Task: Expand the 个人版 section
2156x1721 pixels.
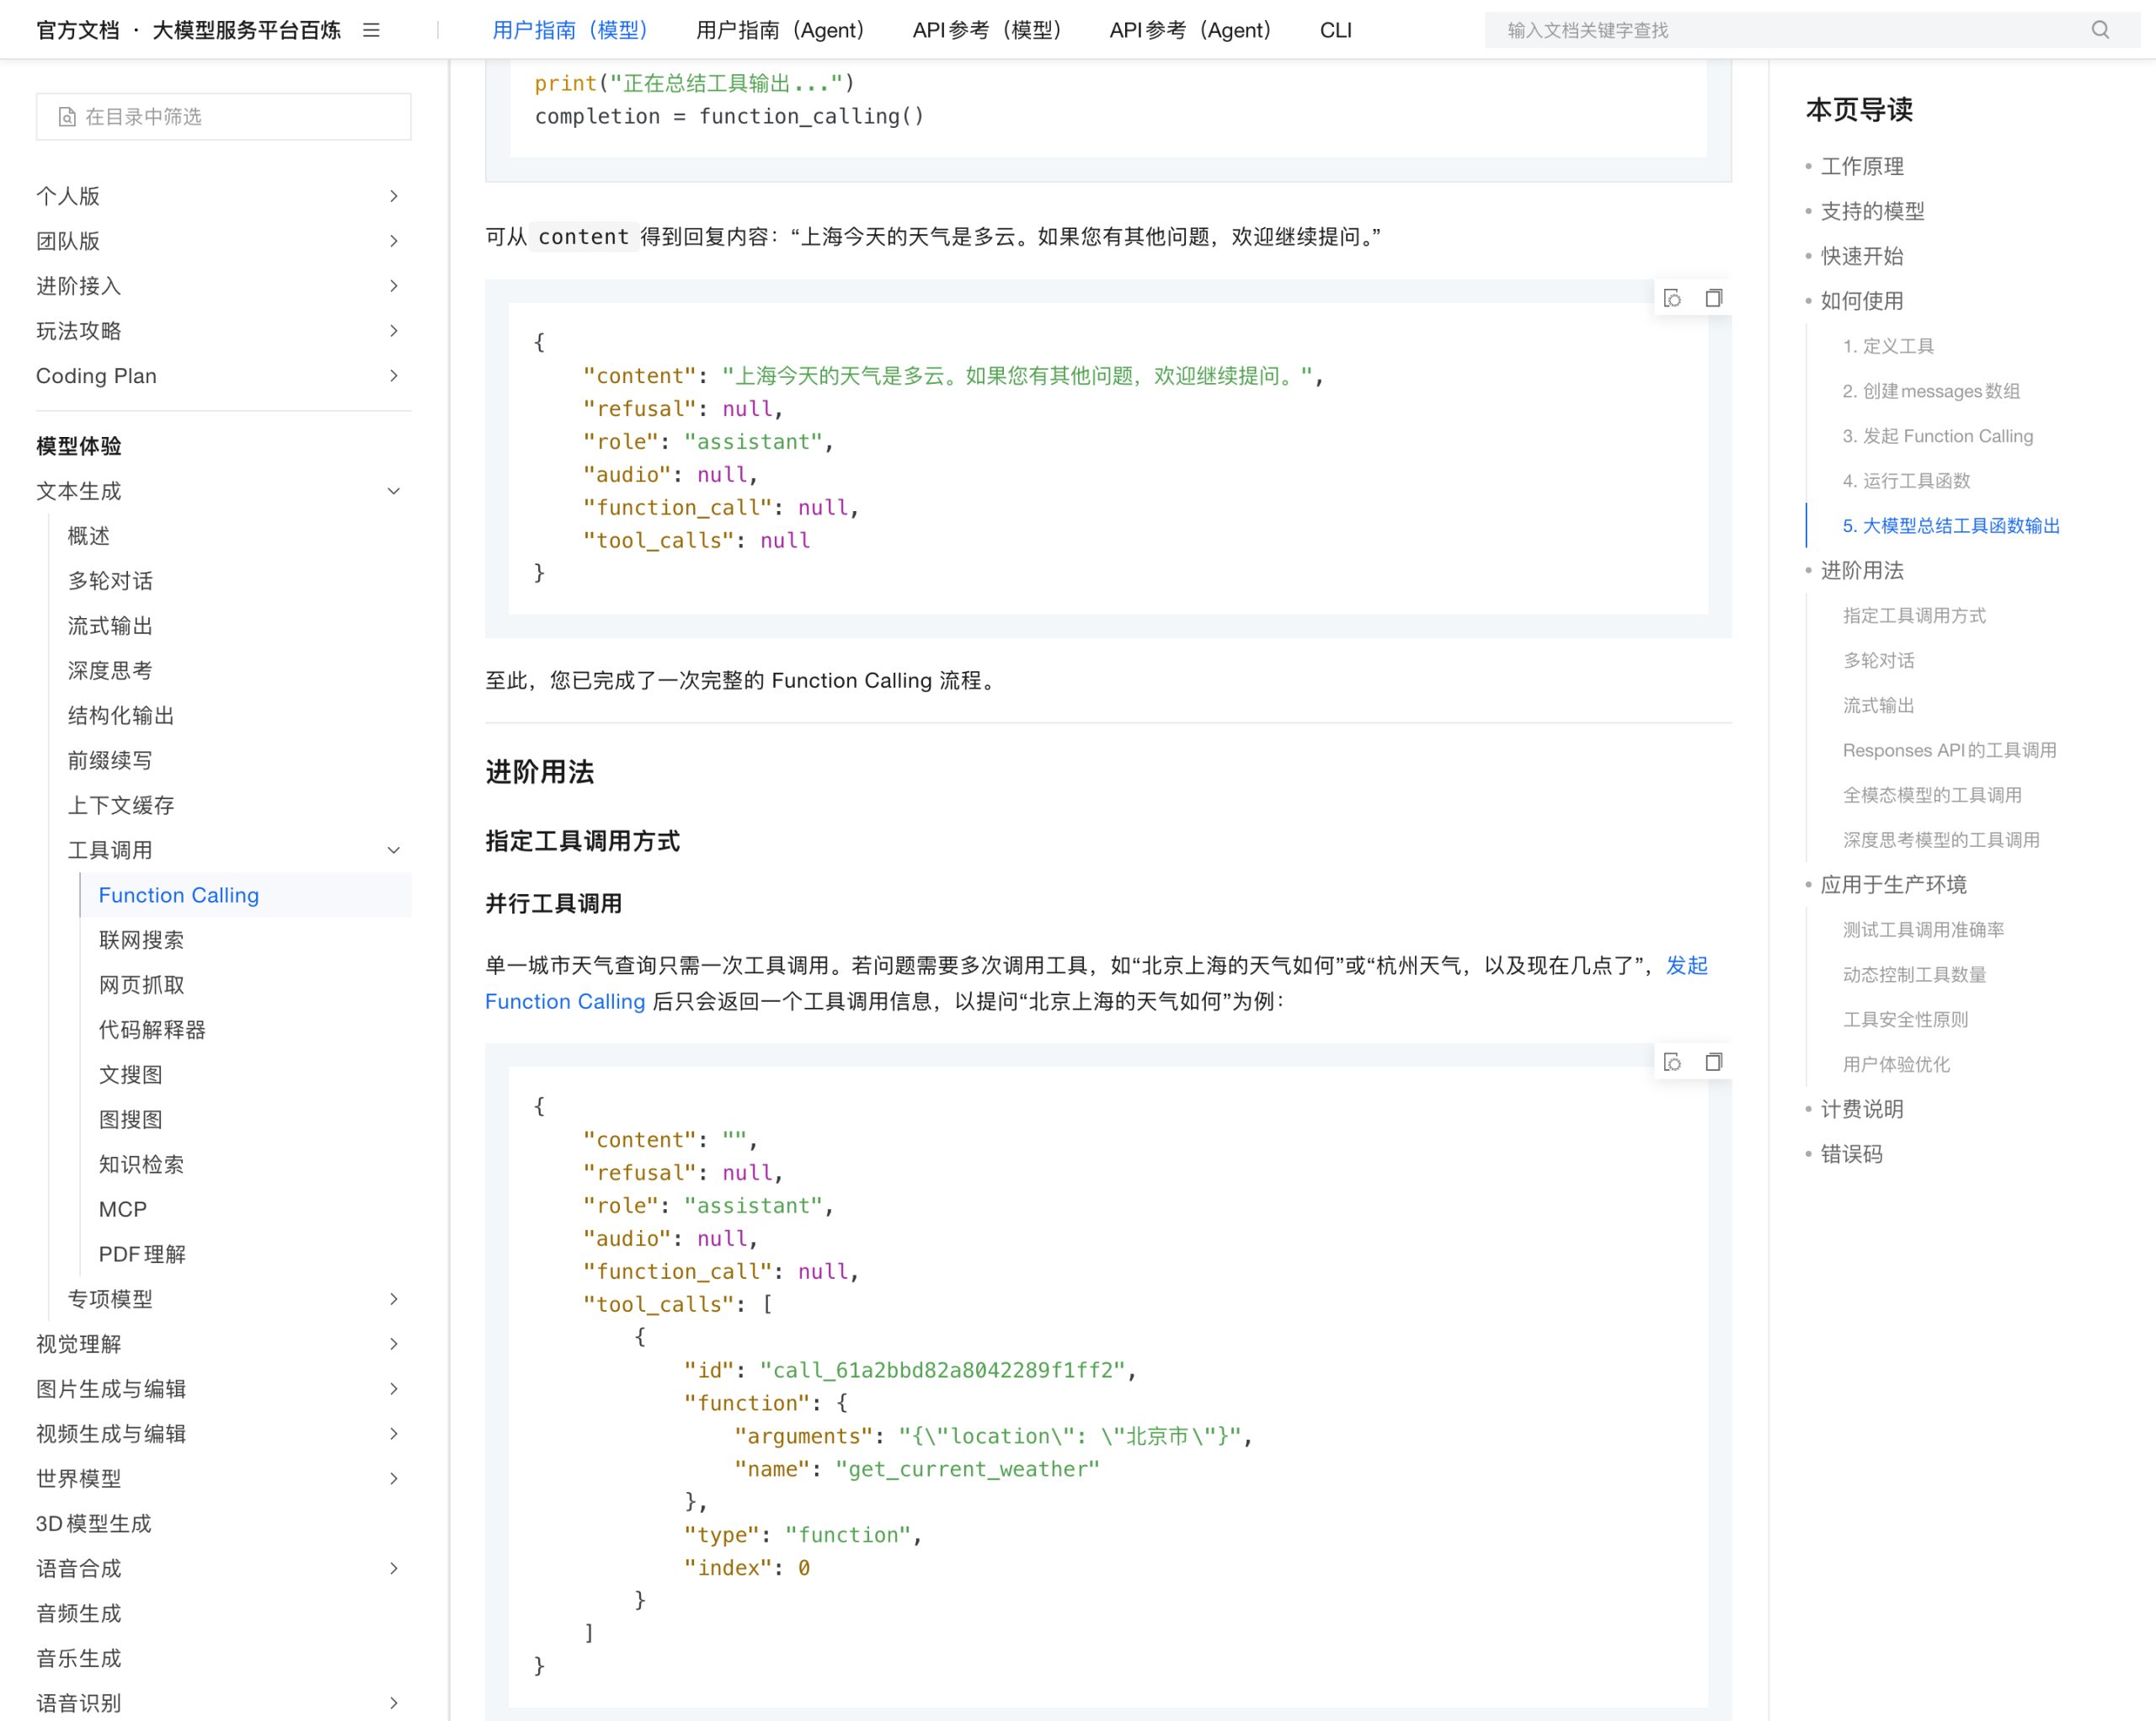Action: tap(394, 196)
